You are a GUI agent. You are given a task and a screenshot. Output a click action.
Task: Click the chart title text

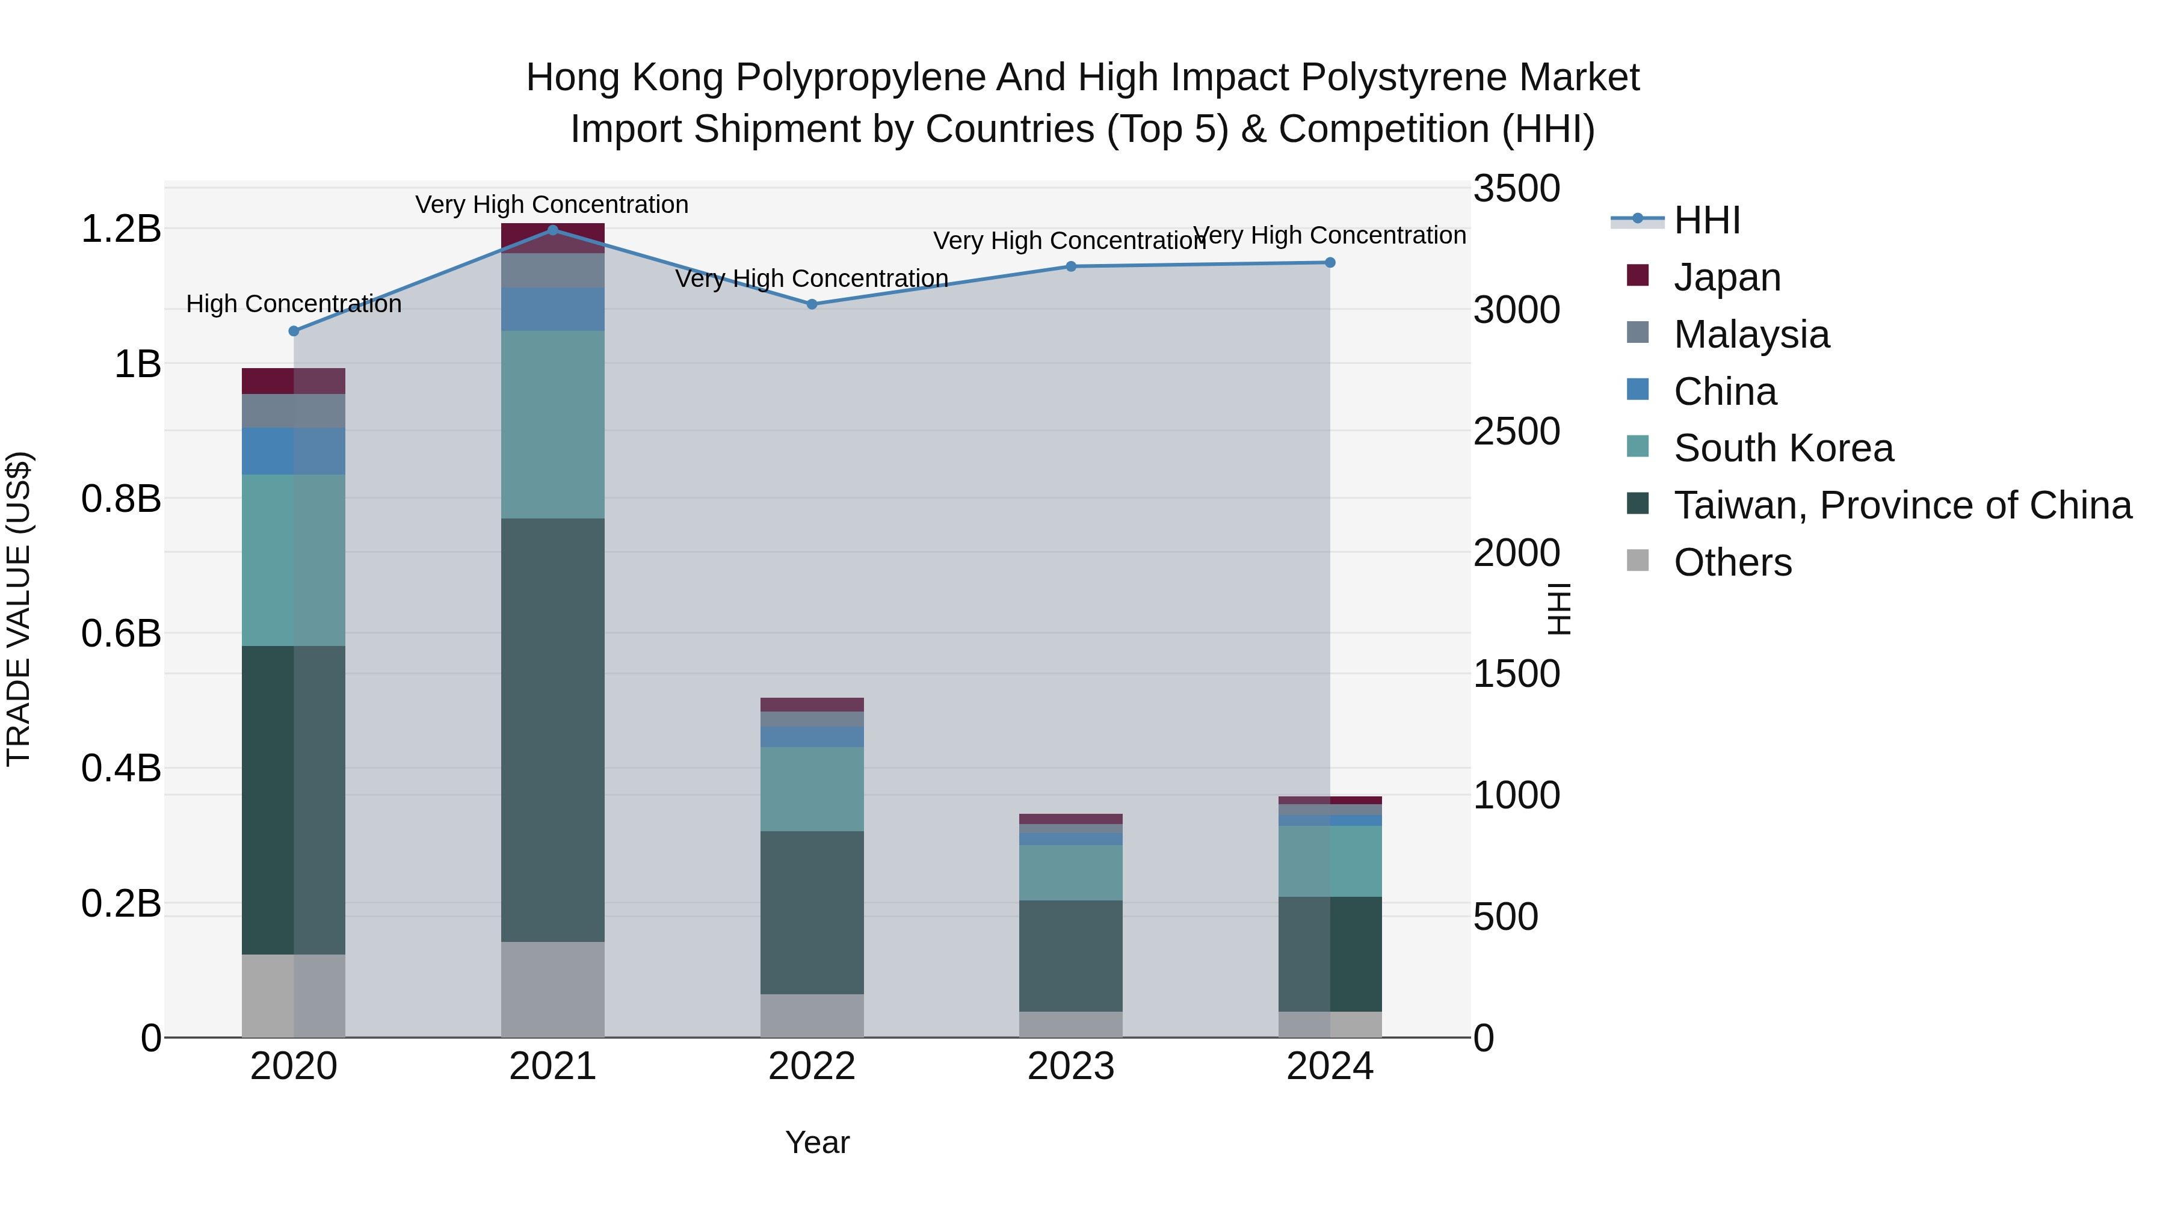pos(1083,102)
